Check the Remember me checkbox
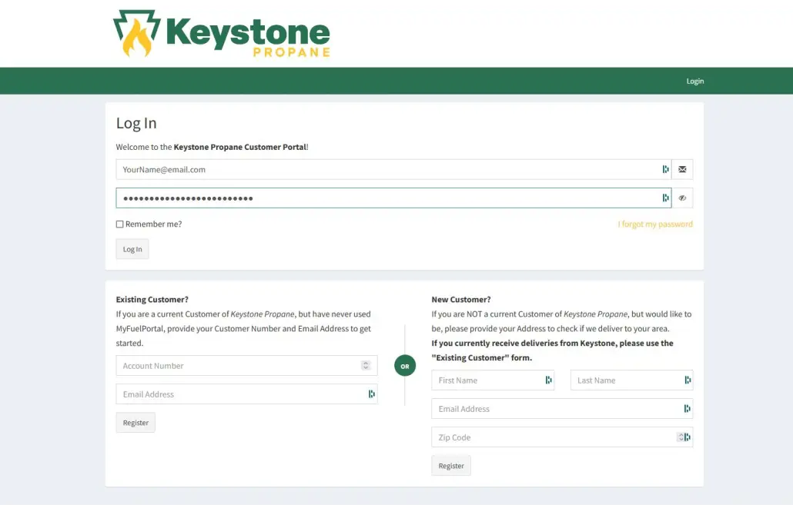Image resolution: width=793 pixels, height=505 pixels. click(119, 224)
